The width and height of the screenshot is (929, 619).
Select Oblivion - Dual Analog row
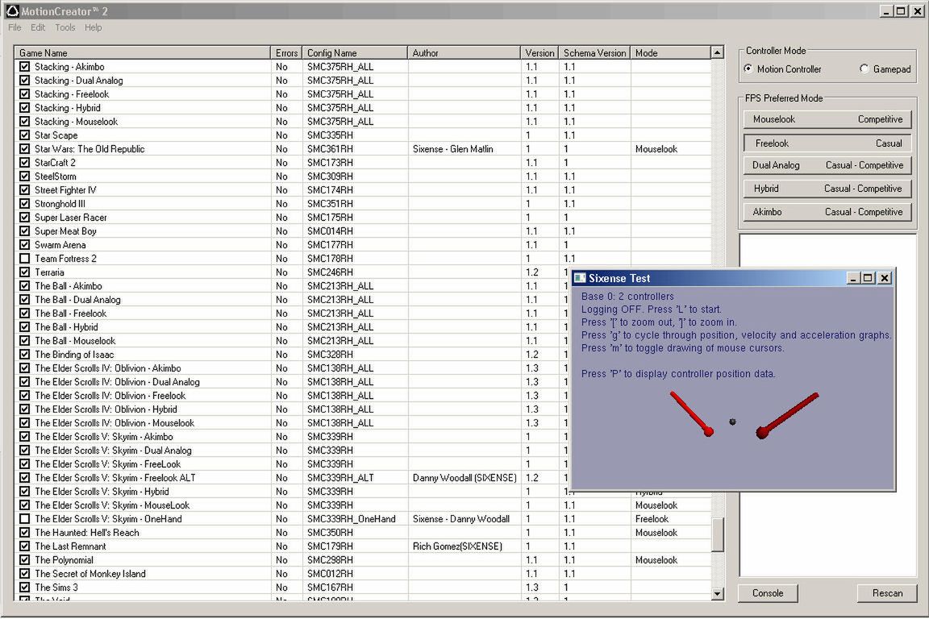pos(290,381)
